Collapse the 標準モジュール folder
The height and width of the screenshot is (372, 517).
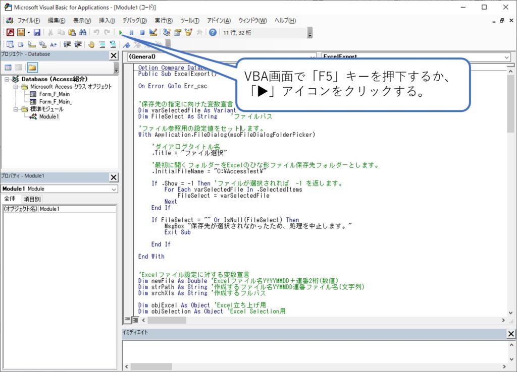16,109
